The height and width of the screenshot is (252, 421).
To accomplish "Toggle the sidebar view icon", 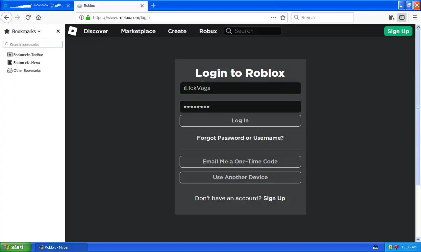I will coord(402,17).
